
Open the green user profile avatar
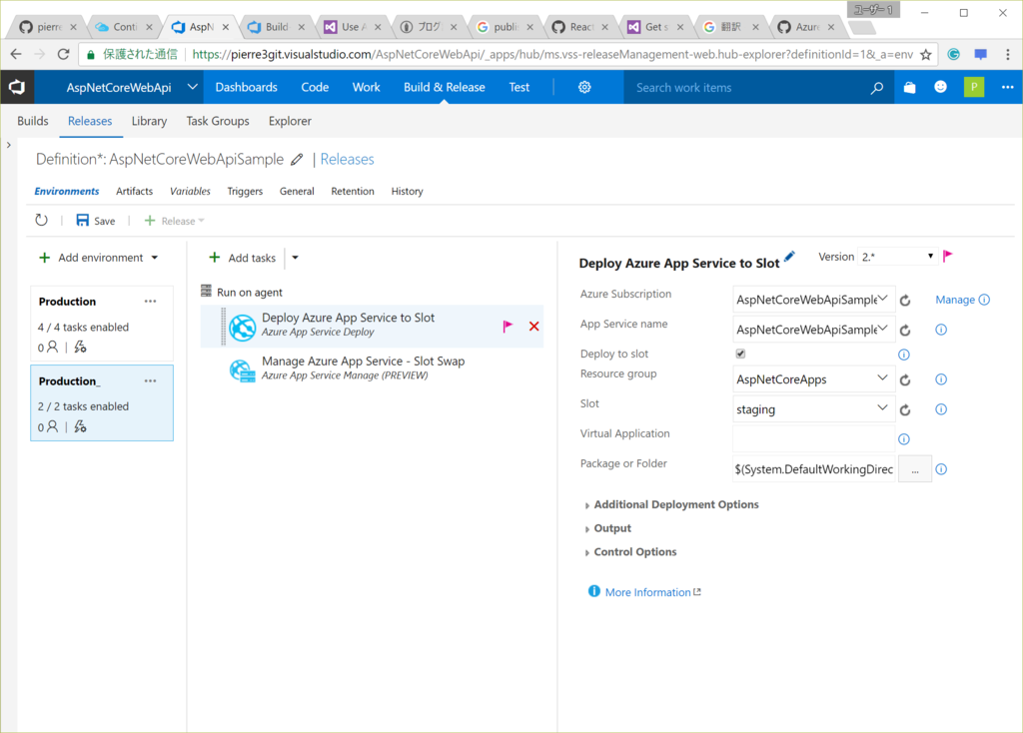click(974, 87)
